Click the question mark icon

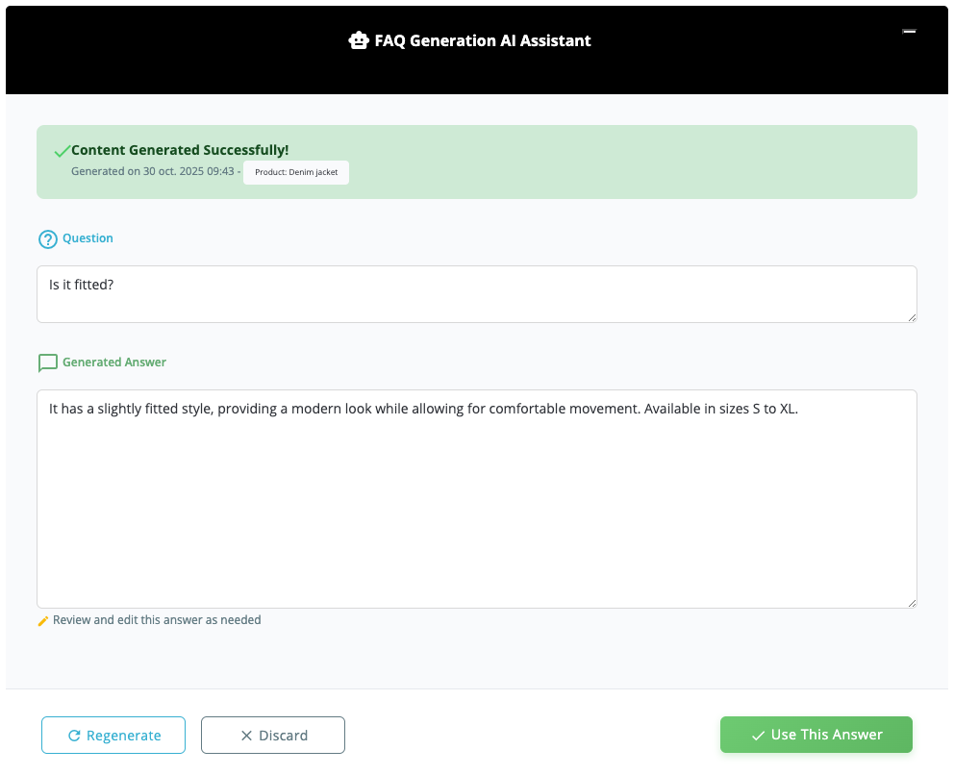[48, 239]
